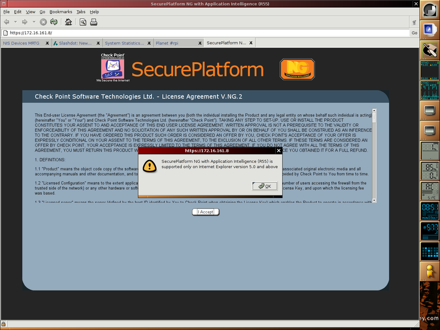Image resolution: width=440 pixels, height=330 pixels.
Task: Focus the URL address field
Action: coord(209,33)
